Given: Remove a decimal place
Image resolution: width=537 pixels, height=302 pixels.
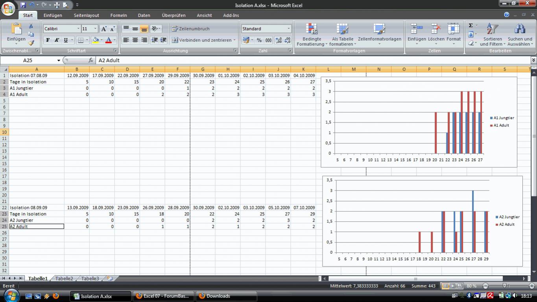Looking at the screenshot, I should [x=287, y=40].
